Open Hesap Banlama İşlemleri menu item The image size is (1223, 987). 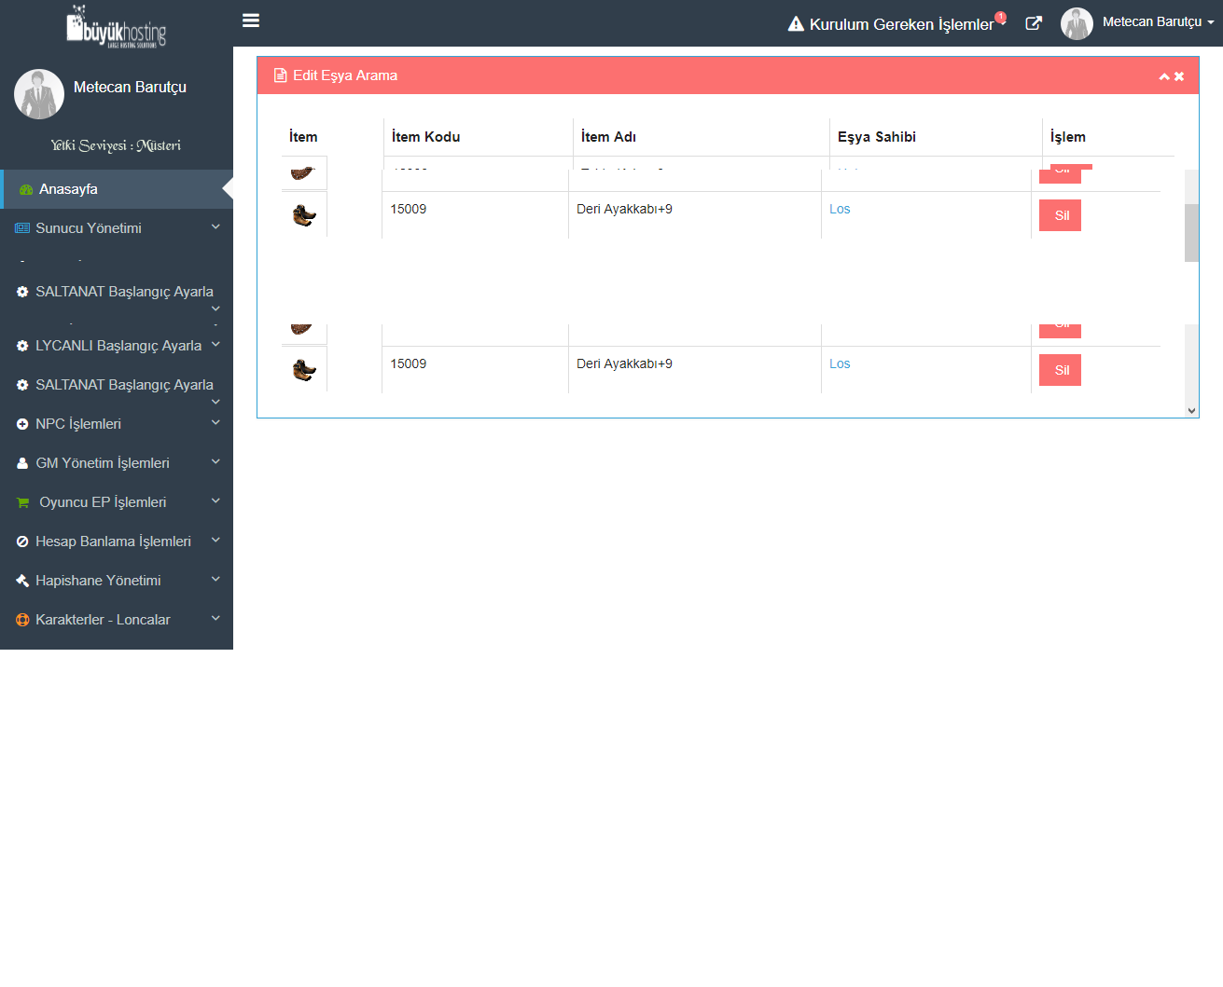[x=117, y=541]
